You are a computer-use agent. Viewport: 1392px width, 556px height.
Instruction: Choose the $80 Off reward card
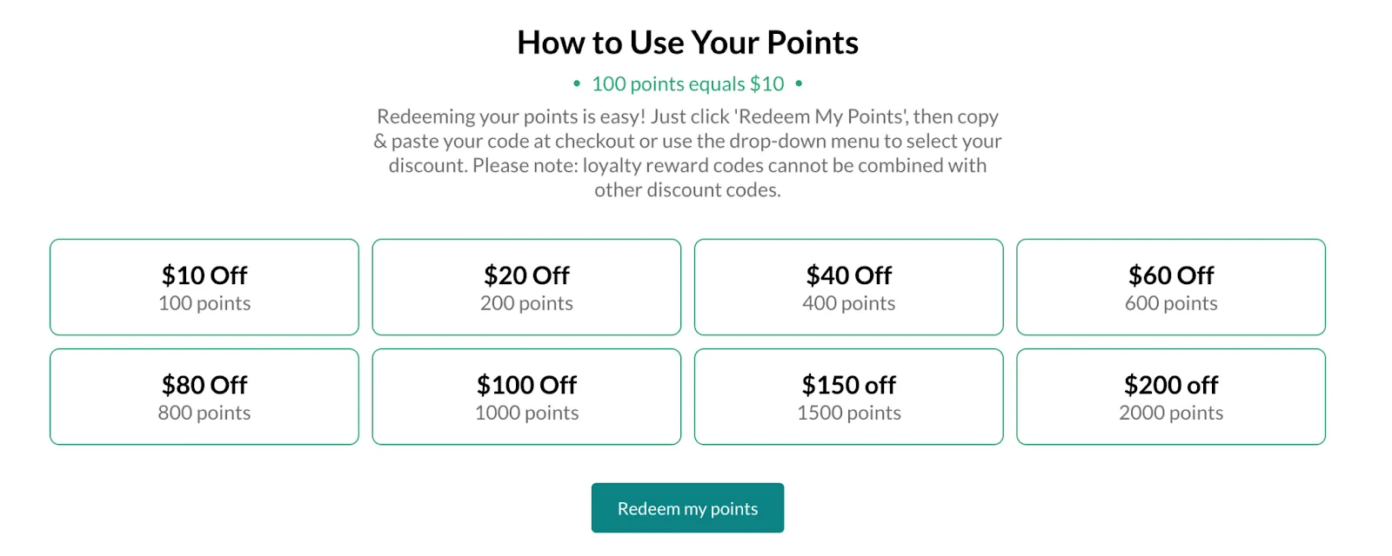tap(204, 397)
